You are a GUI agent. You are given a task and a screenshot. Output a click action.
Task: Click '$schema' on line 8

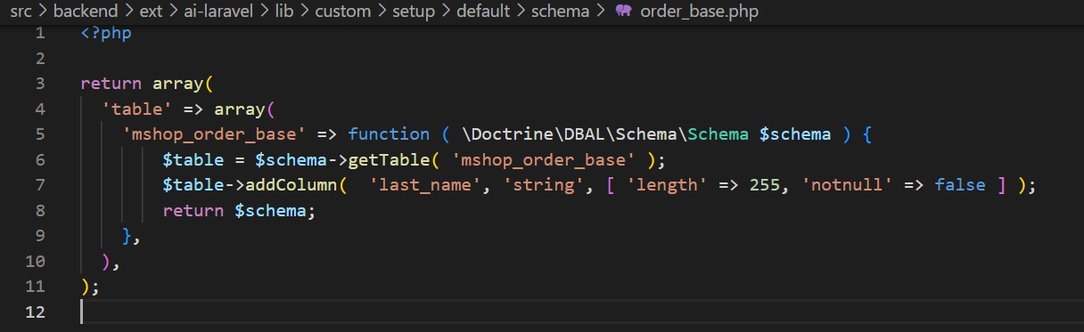click(x=271, y=211)
